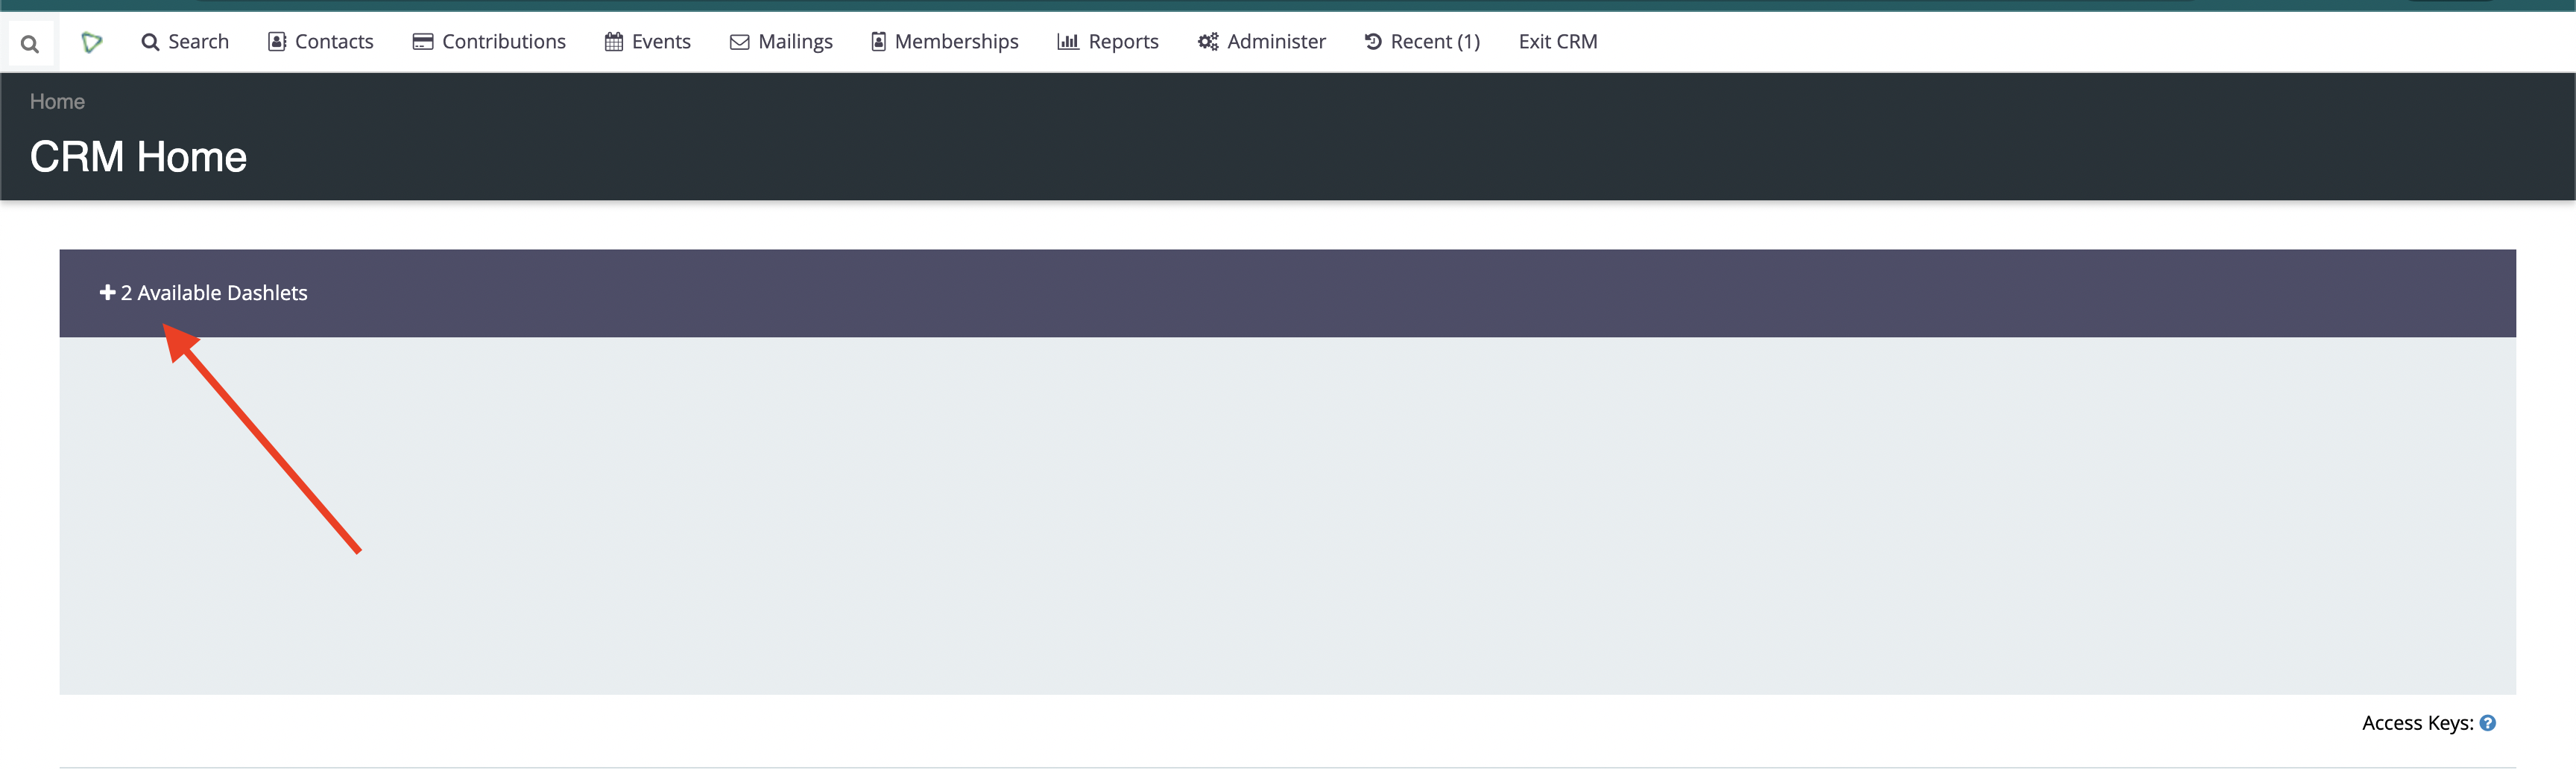
Task: Click the CiviCRM logo icon
Action: (92, 42)
